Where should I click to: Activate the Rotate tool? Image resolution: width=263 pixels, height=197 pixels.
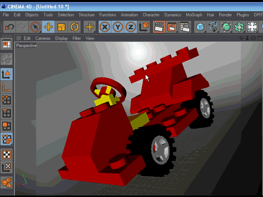point(74,27)
